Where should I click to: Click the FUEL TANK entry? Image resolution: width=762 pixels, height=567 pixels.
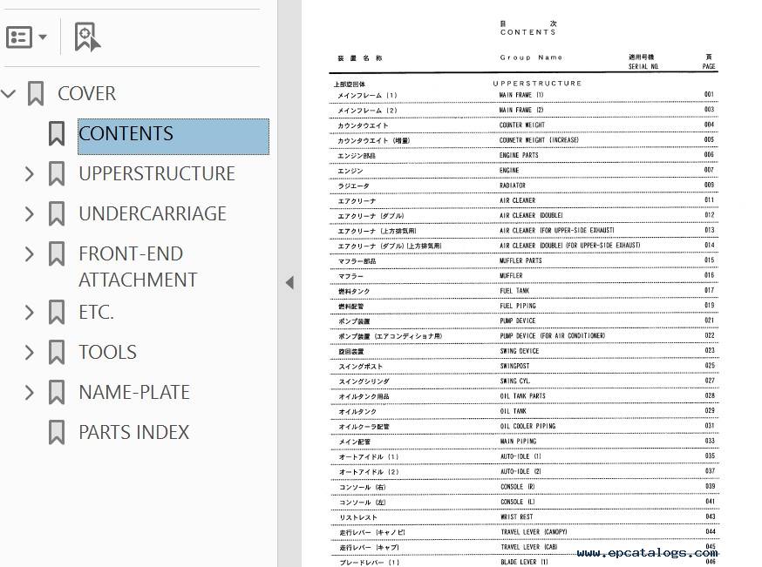coord(514,291)
